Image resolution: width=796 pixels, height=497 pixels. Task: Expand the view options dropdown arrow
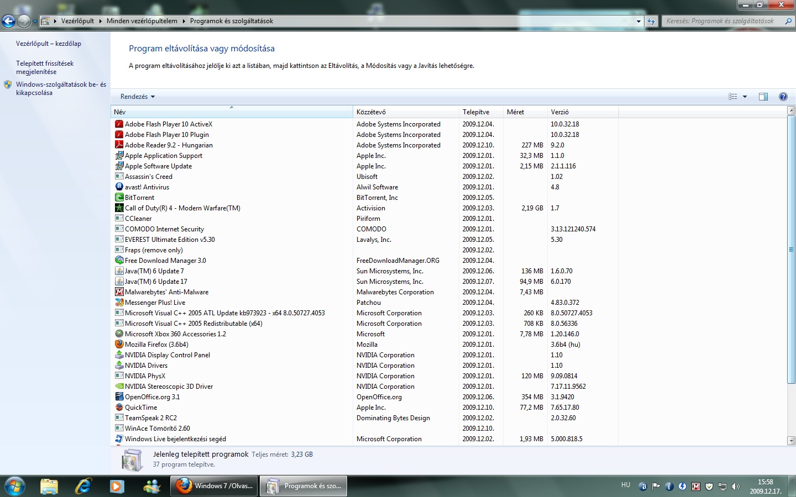tap(745, 97)
